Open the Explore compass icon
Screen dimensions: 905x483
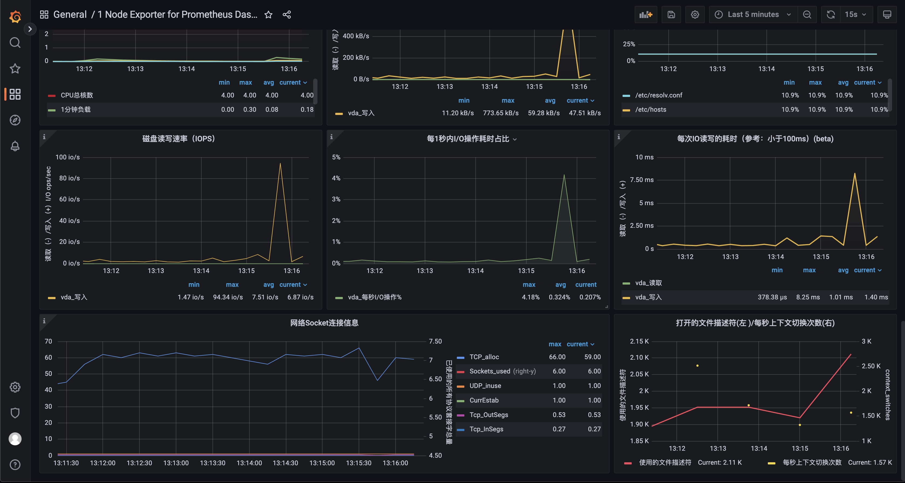[15, 120]
